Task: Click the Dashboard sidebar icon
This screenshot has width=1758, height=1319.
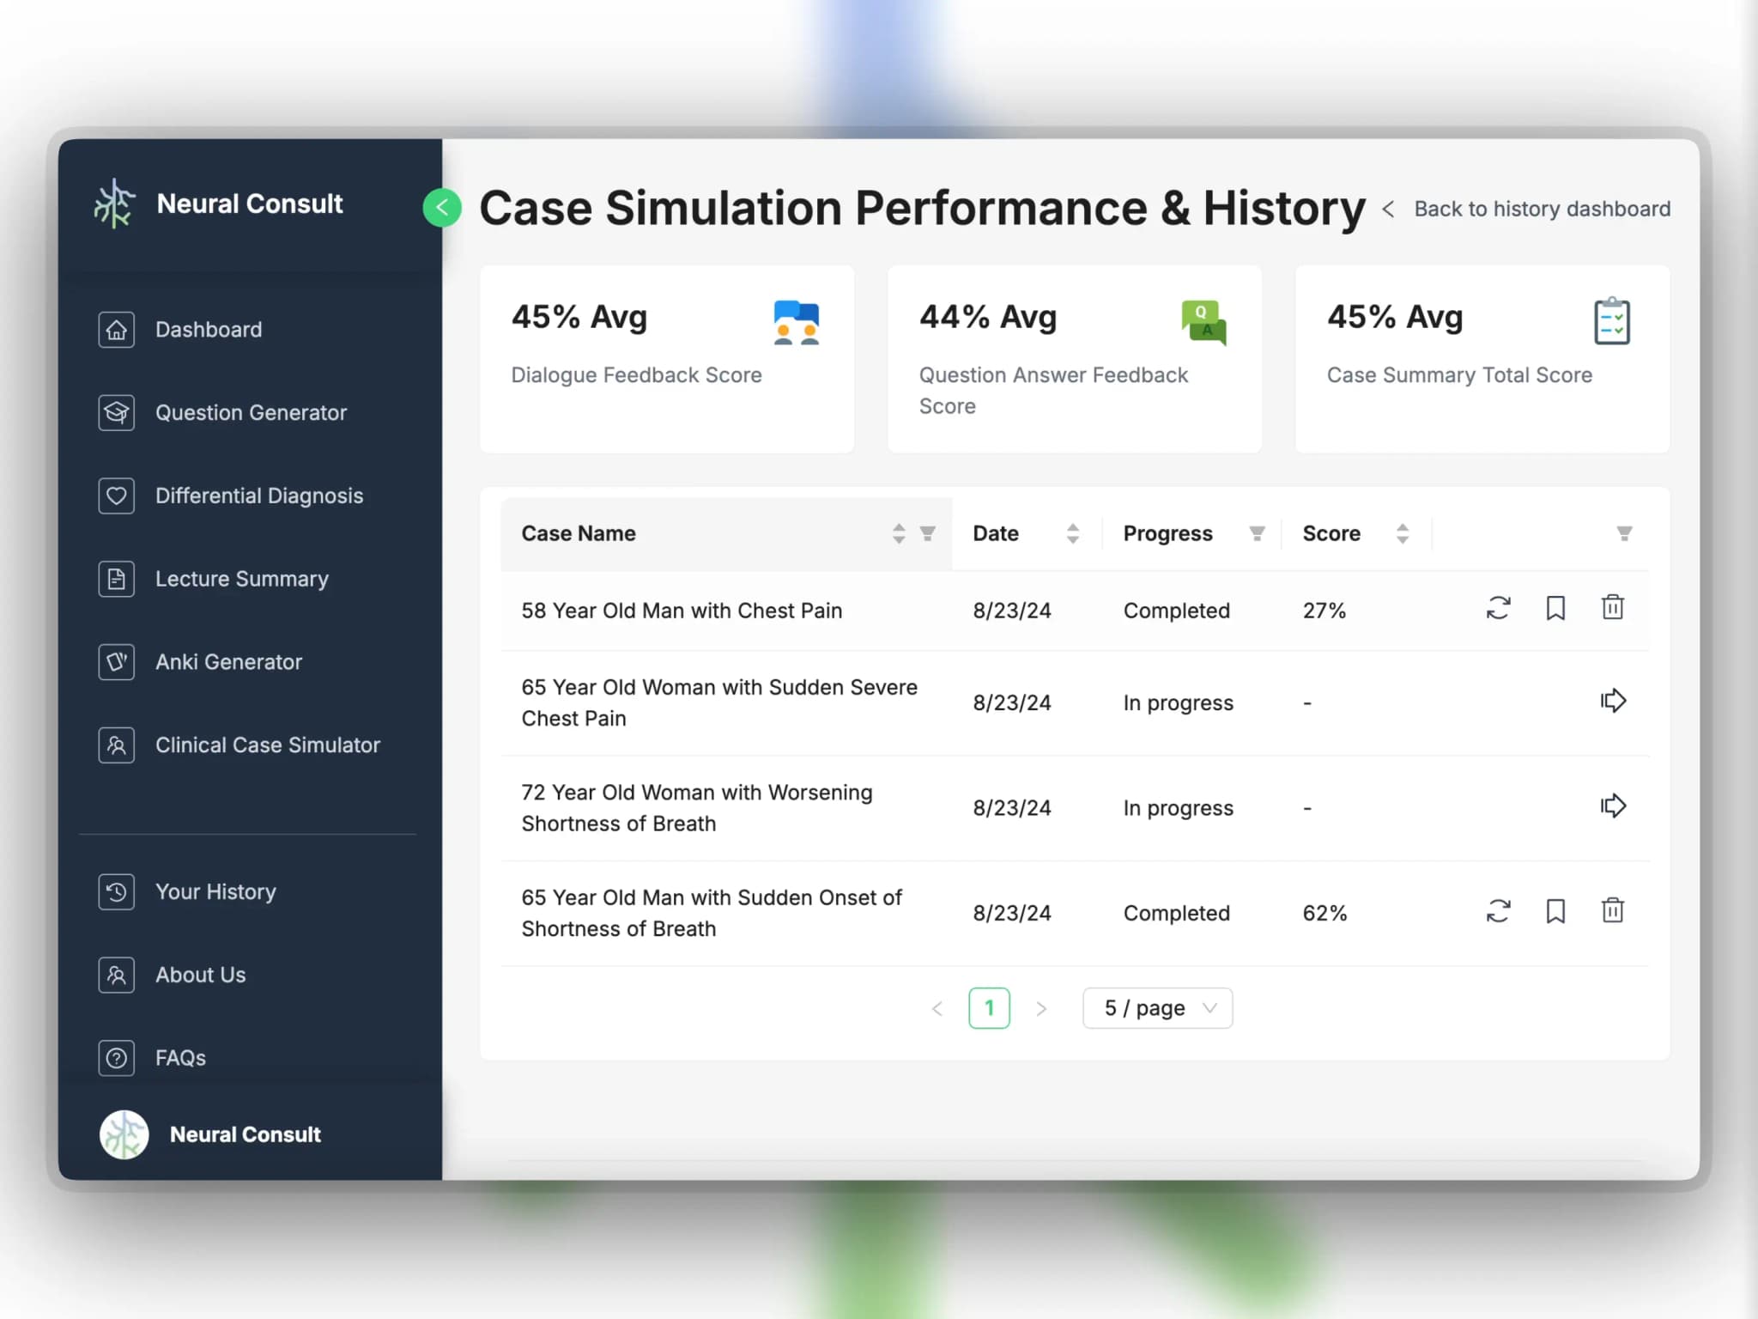Action: click(x=116, y=330)
